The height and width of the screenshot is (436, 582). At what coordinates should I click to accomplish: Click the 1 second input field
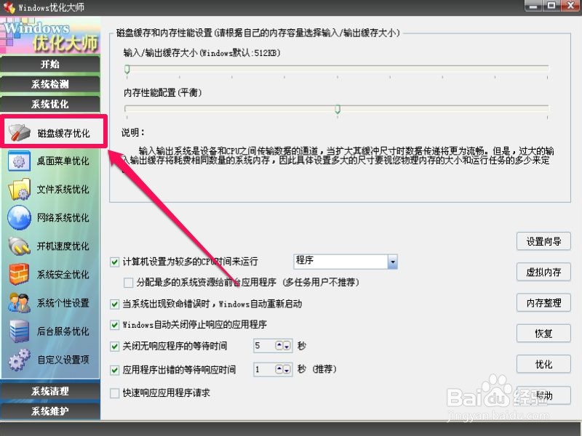pos(264,370)
